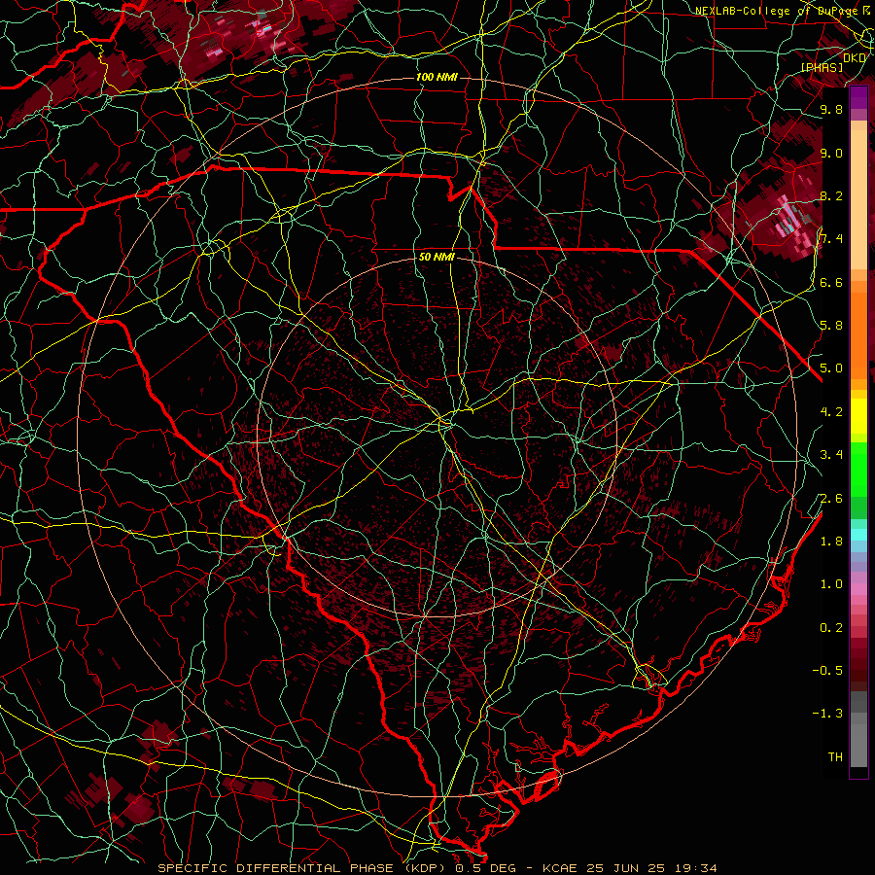
Task: Click the 5.0 value on the color scale
Action: coord(831,368)
